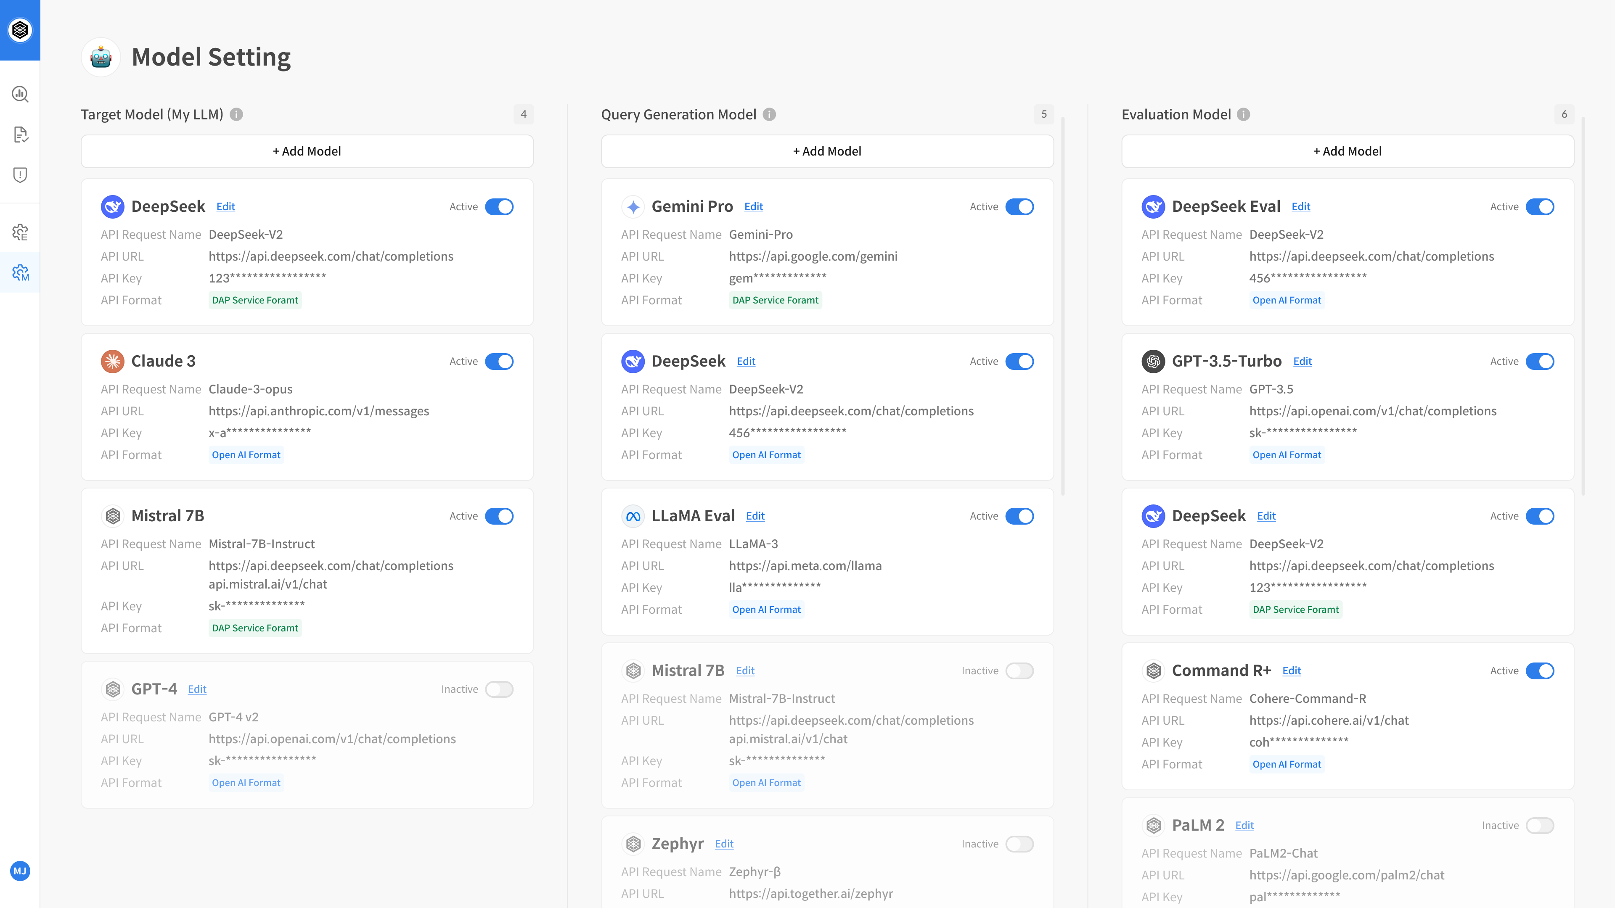Turn off the LLaMA Eval toggle
Image resolution: width=1615 pixels, height=908 pixels.
click(1019, 516)
